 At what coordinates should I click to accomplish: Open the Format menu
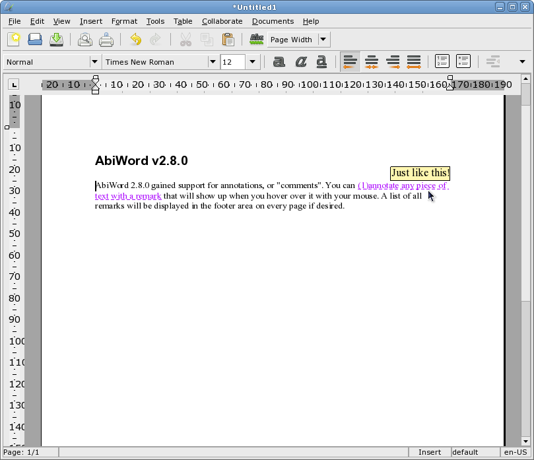pyautogui.click(x=124, y=21)
